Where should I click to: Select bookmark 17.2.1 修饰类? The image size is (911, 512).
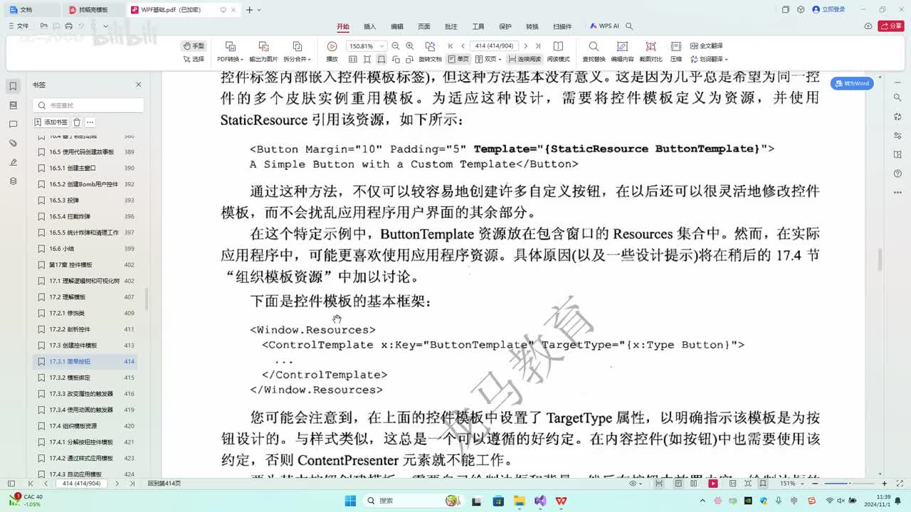[85, 313]
